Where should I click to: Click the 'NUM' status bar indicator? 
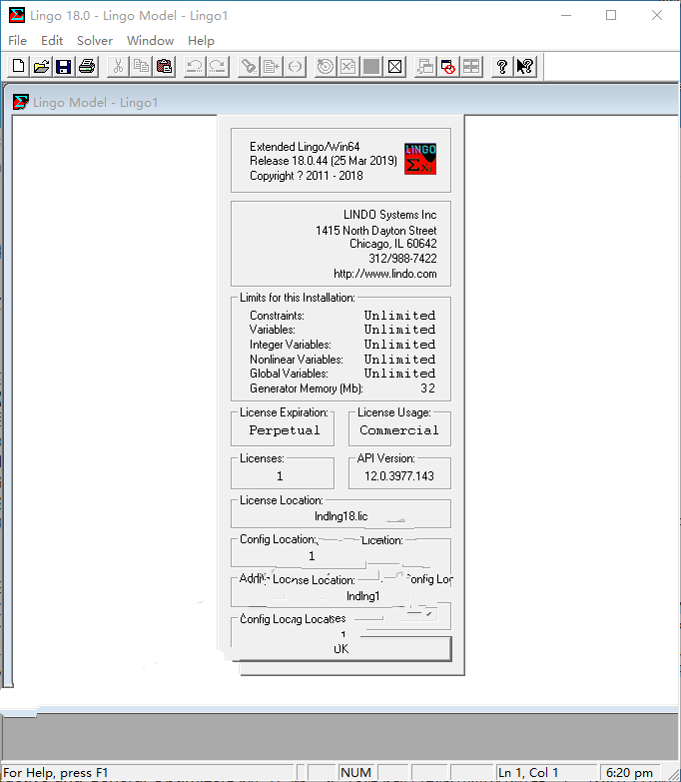pyautogui.click(x=355, y=773)
